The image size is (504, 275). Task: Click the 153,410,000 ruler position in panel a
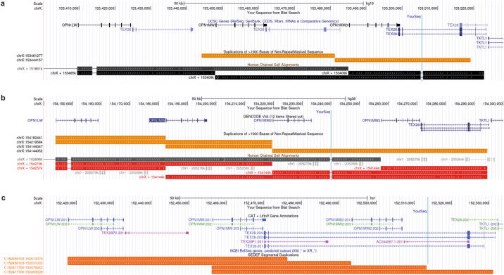point(69,8)
